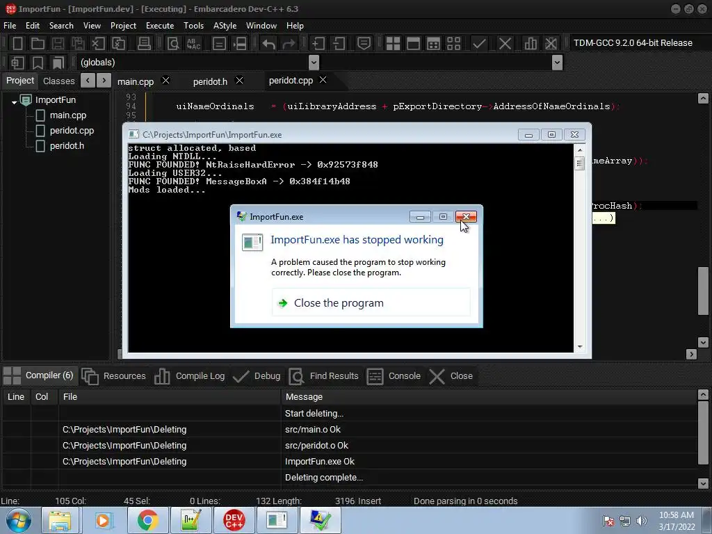Click the Redo arrow icon
The image size is (712, 534).
click(x=289, y=44)
